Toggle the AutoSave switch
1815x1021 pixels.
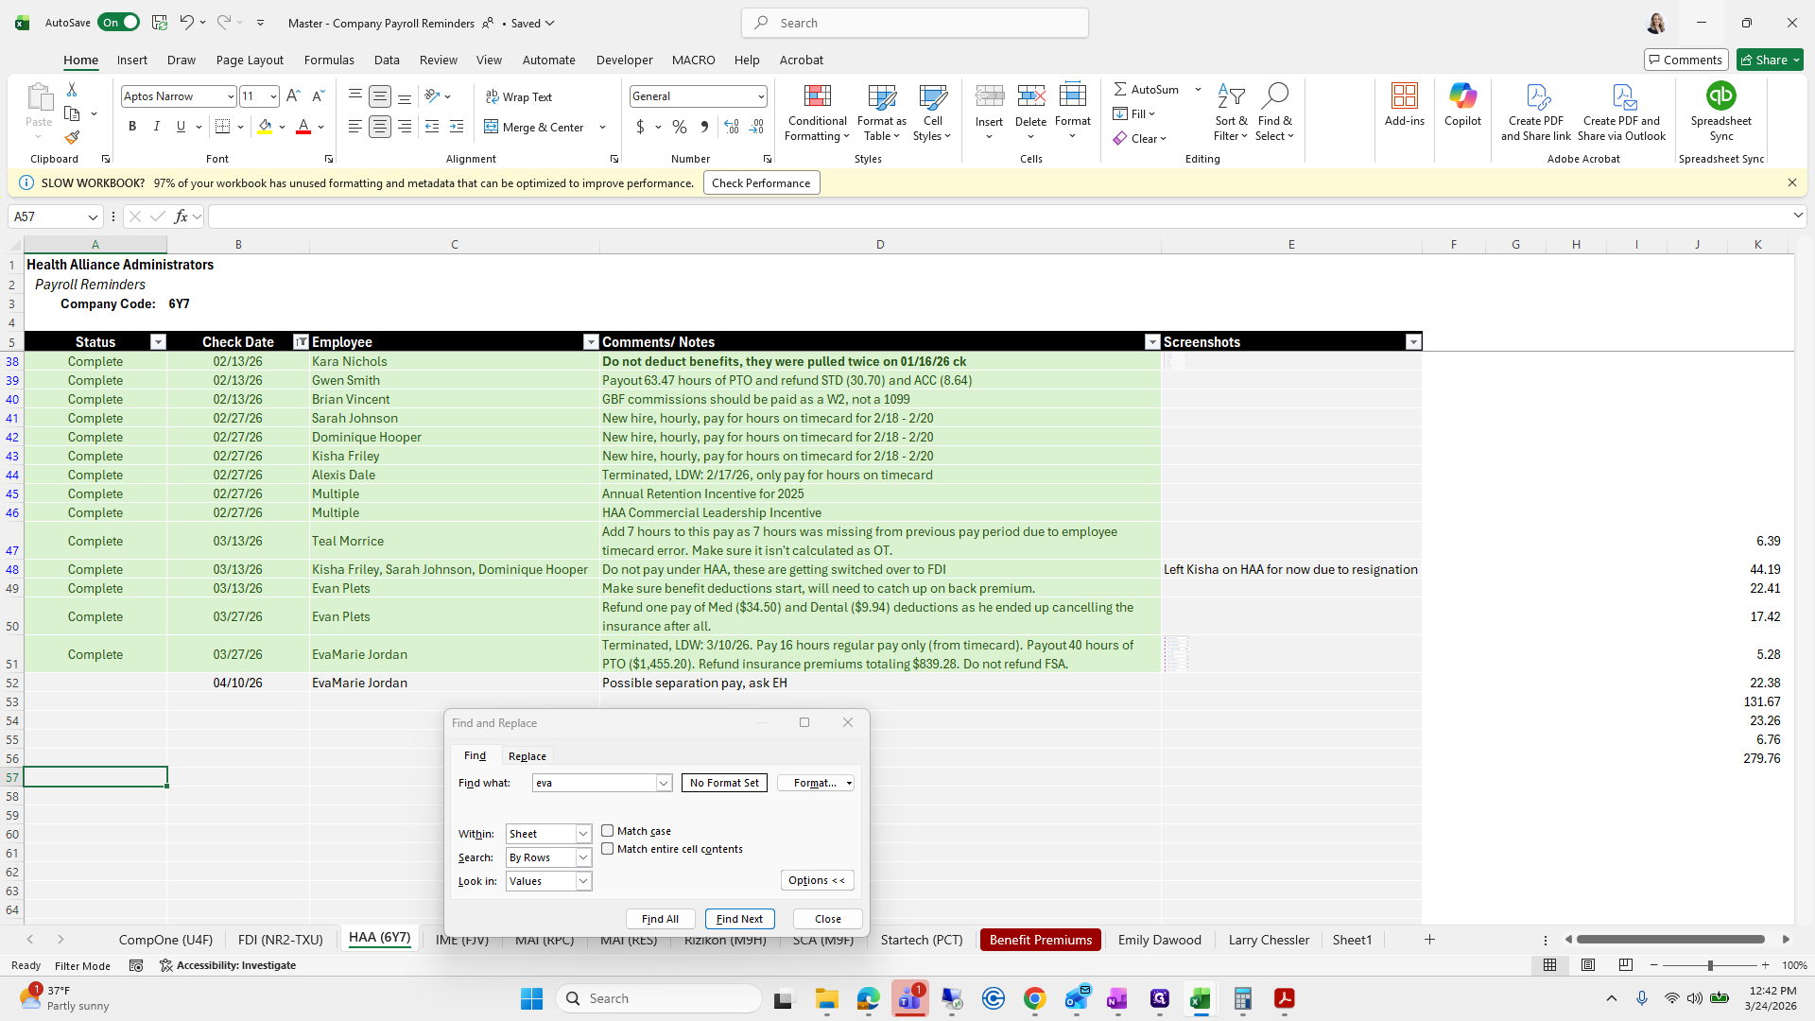click(x=119, y=23)
